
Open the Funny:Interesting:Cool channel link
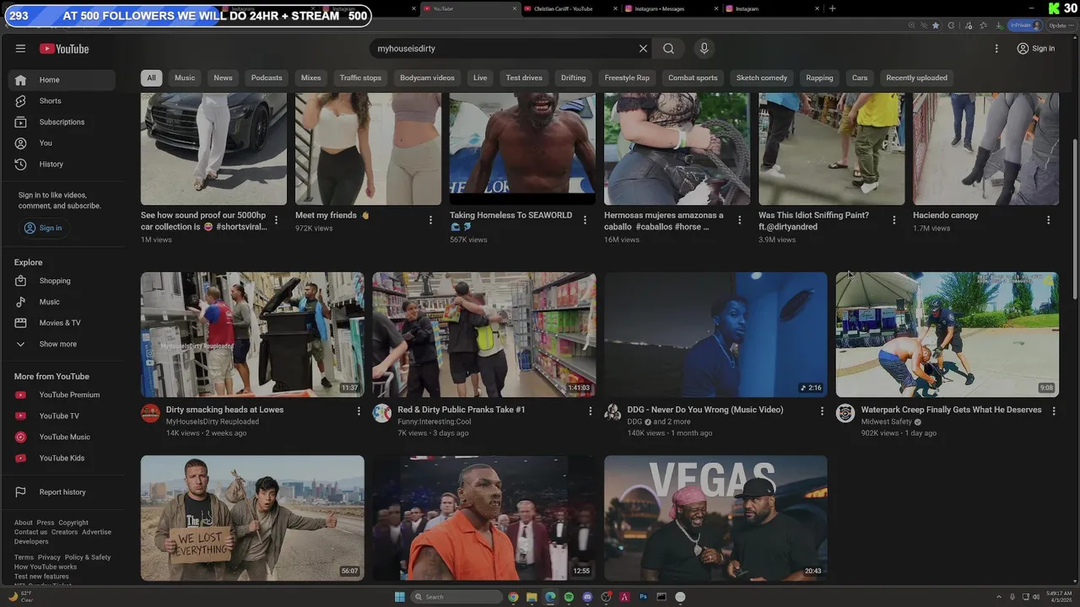coord(435,422)
